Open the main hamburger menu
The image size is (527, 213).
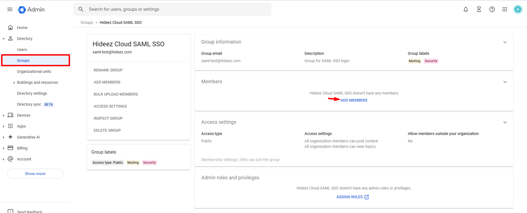click(10, 9)
